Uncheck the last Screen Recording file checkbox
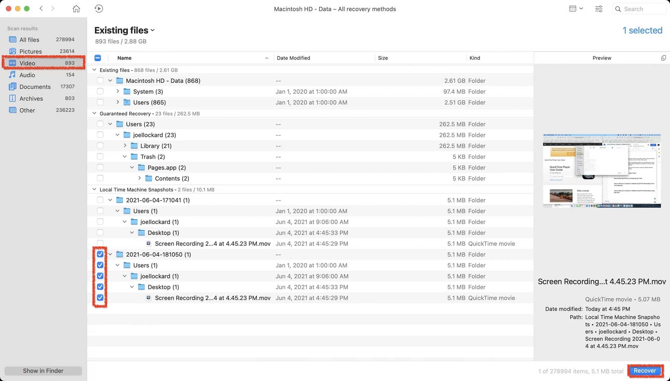The height and width of the screenshot is (381, 670). click(100, 297)
